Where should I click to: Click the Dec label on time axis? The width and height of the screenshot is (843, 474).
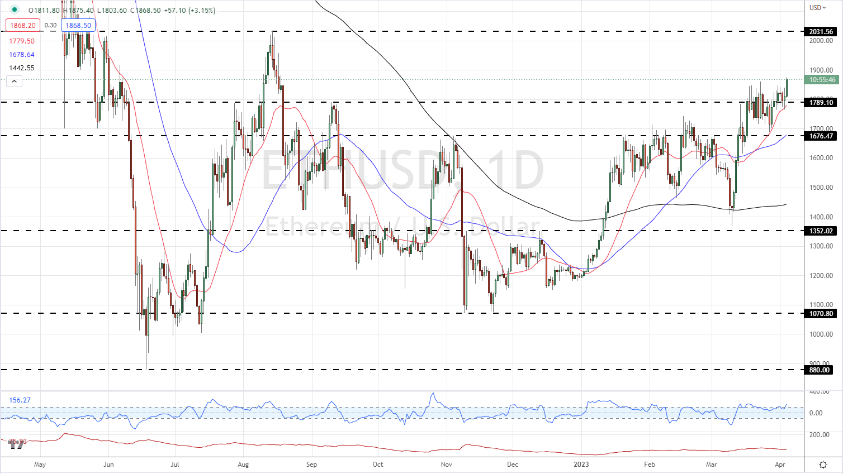point(512,464)
